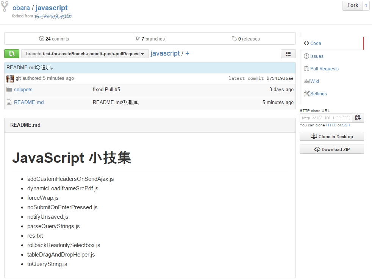Click the 'notifyUnsaved.js' list entry

point(48,217)
